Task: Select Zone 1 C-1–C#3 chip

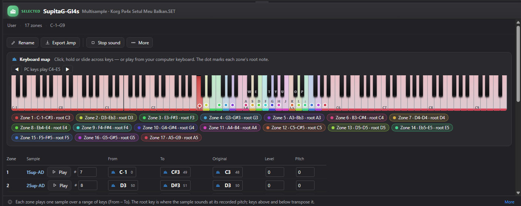Action: (42, 118)
